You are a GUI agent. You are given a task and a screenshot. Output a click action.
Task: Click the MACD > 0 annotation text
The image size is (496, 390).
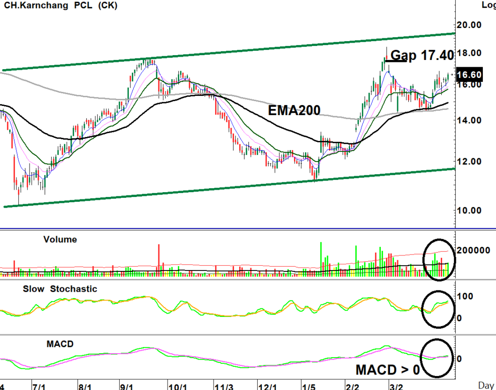point(387,370)
